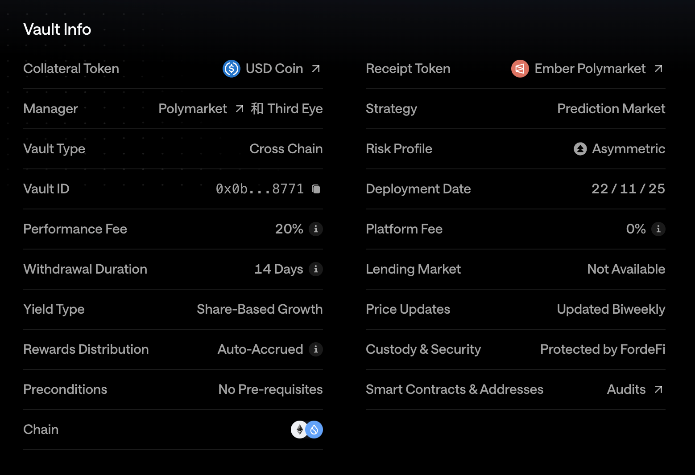Open the Polymarket manager link
Screen dimensions: 695x475
pos(193,109)
